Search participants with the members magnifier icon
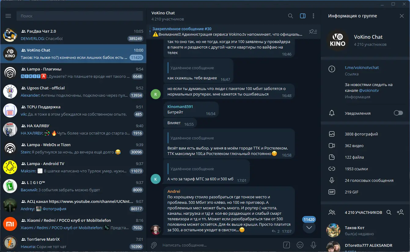The image size is (410, 252). (x=389, y=212)
